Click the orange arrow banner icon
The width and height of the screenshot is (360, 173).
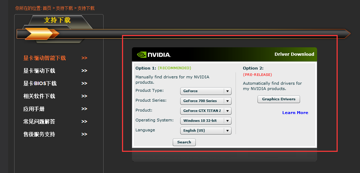click(42, 34)
